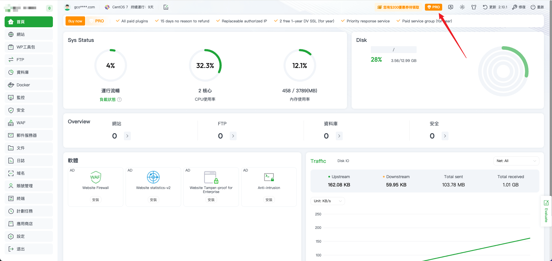
Task: Toggle the light/dark theme sun icon
Action: [x=462, y=7]
